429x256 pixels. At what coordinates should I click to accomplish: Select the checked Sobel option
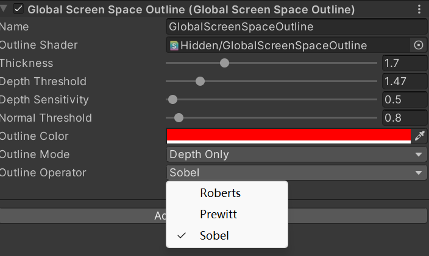point(214,235)
